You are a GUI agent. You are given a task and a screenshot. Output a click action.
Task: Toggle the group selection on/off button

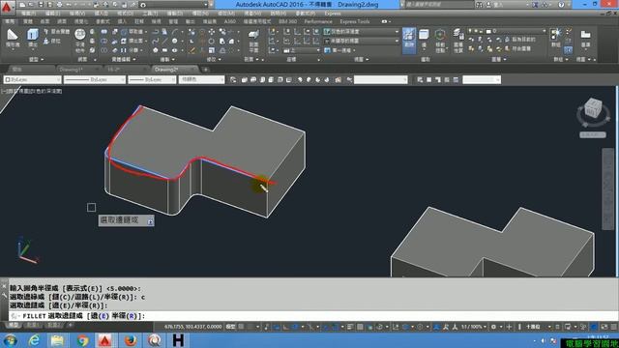click(568, 50)
